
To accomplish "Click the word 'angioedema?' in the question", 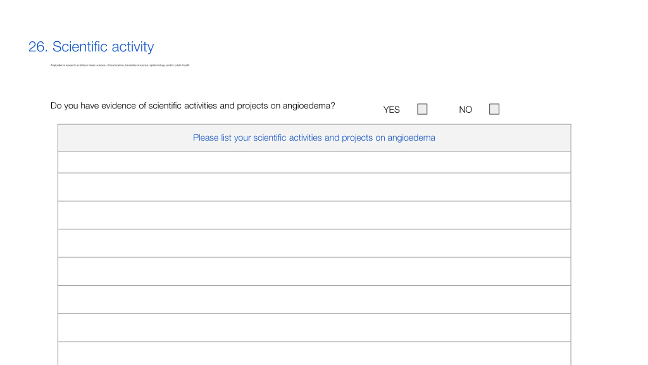I will pyautogui.click(x=309, y=106).
